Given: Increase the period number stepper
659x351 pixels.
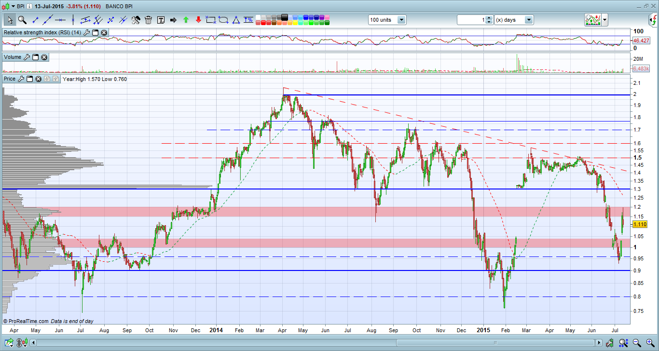Looking at the screenshot, I should tap(489, 18).
